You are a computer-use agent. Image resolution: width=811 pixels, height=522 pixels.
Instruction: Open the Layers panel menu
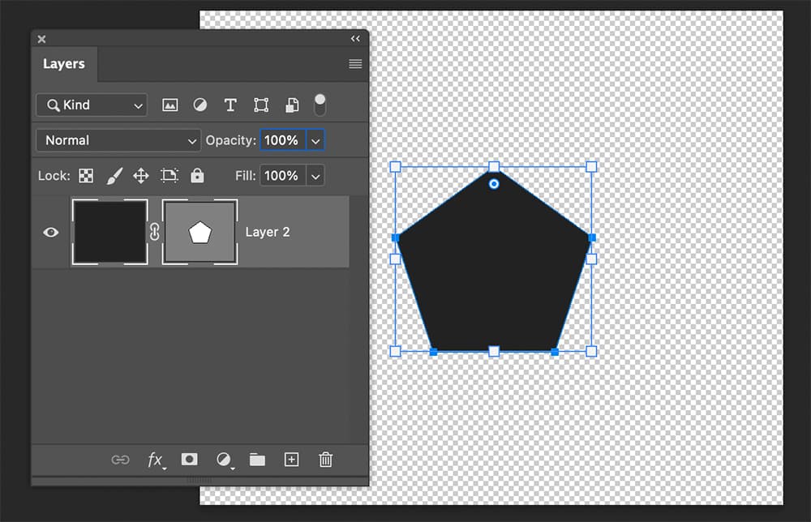tap(355, 64)
